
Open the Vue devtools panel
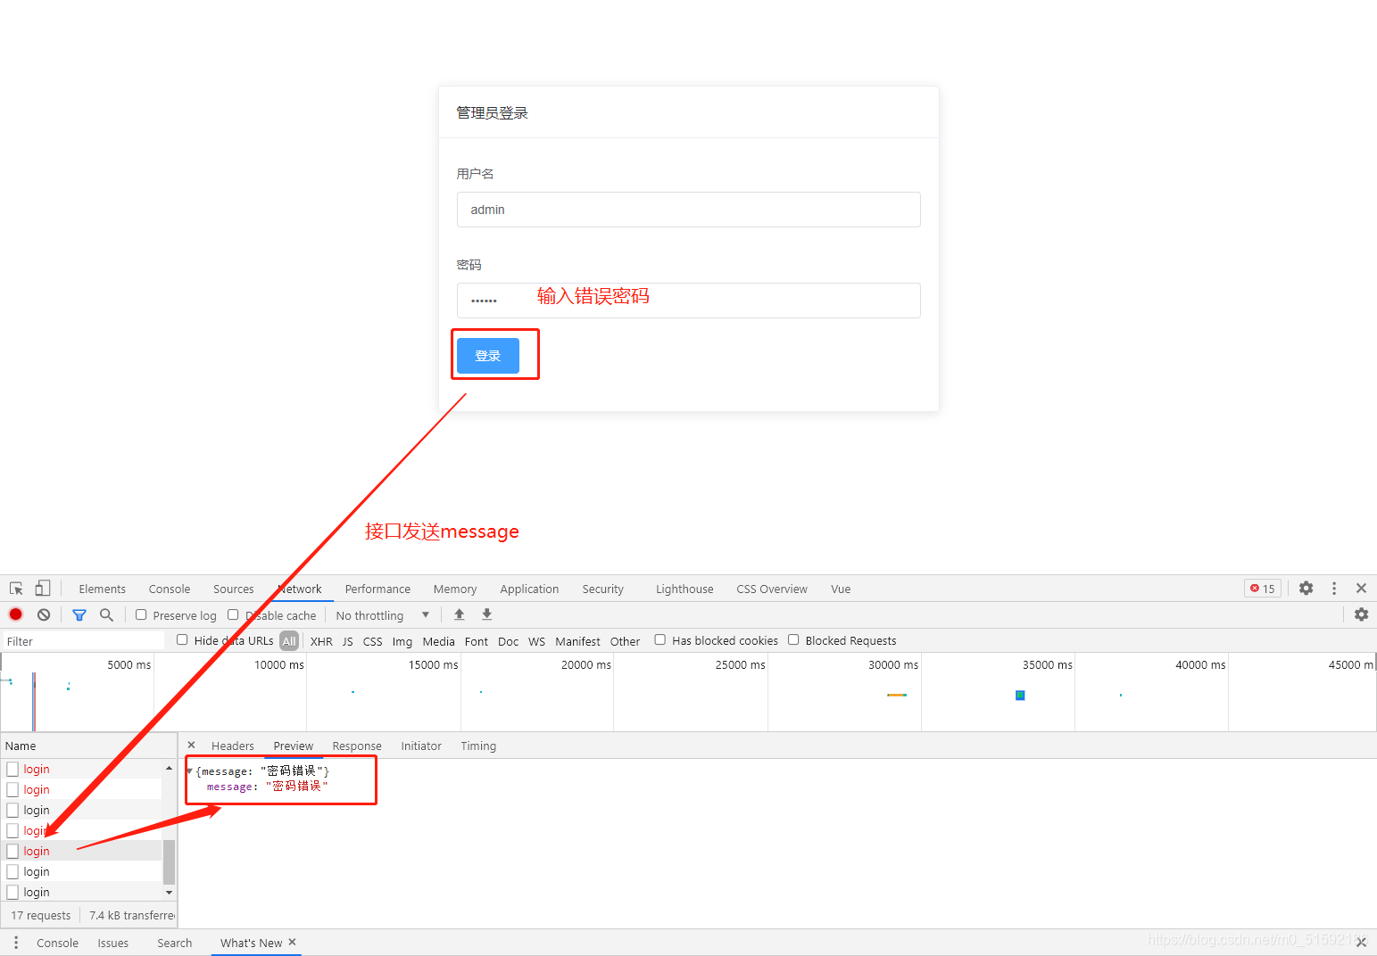point(841,589)
